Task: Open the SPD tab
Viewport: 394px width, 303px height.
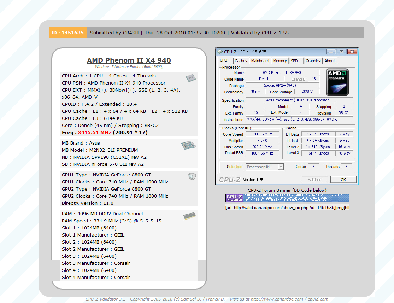Action: pos(294,61)
